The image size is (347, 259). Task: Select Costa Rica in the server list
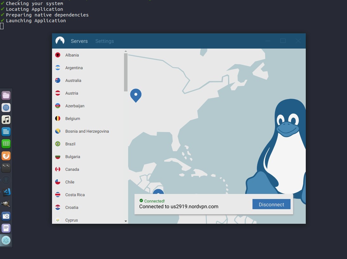coord(88,195)
